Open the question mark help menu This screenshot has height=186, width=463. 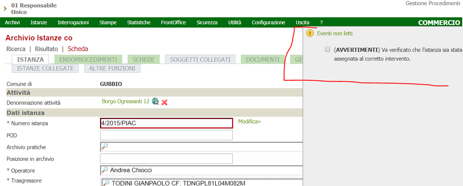(321, 22)
